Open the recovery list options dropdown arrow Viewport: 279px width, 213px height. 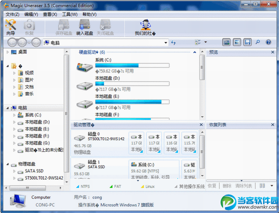(x=272, y=186)
